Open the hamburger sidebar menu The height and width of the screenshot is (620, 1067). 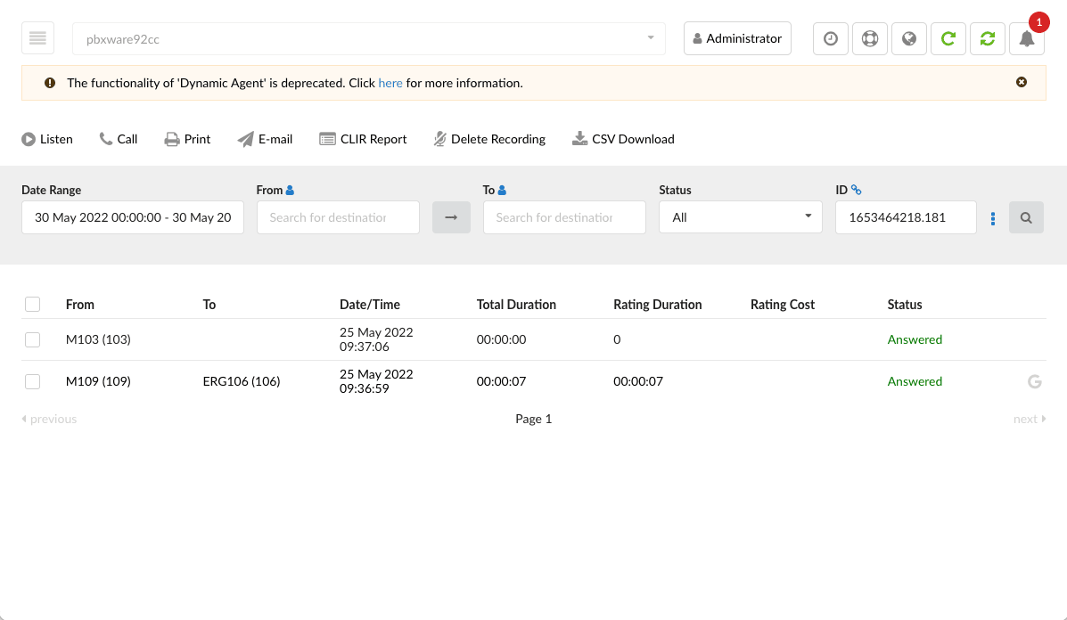point(37,38)
